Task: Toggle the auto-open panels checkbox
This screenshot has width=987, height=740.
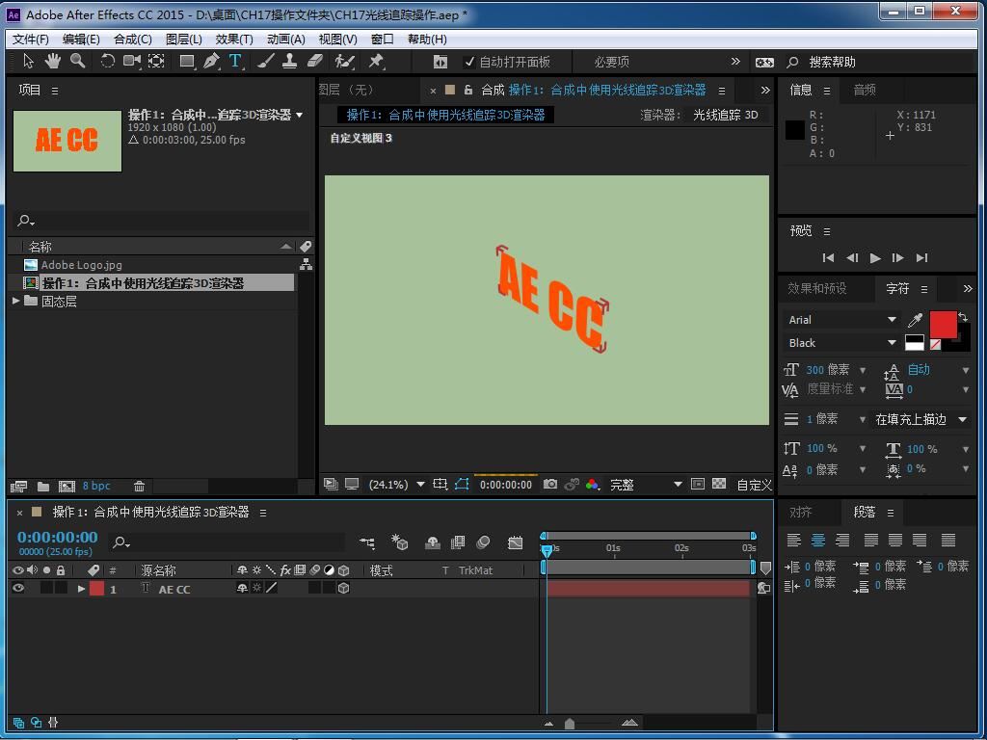Action: pyautogui.click(x=469, y=62)
